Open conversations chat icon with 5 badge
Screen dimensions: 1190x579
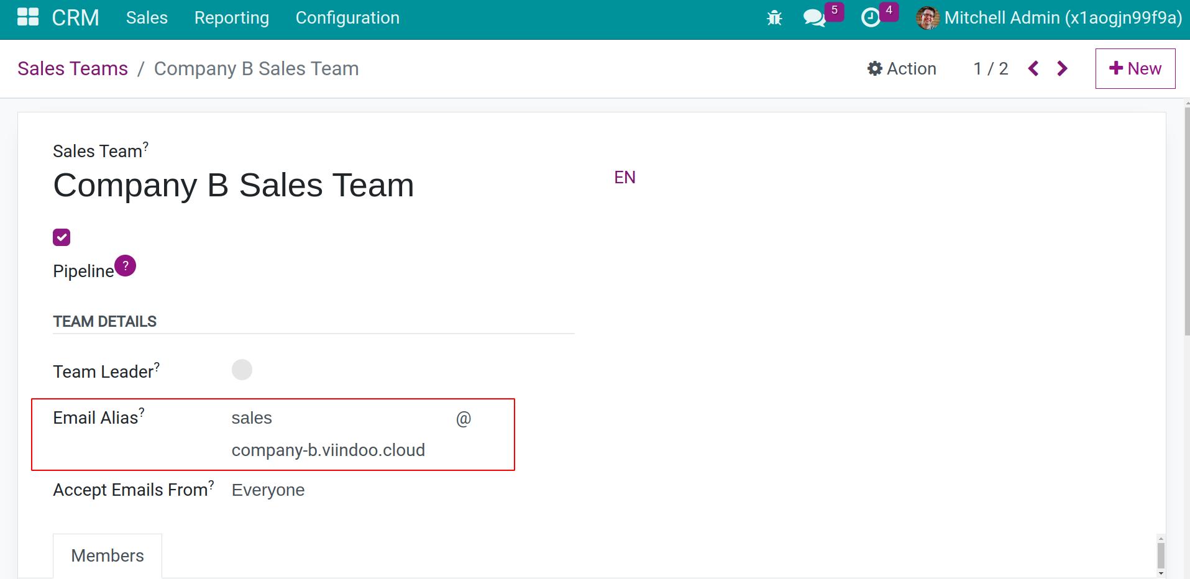tap(814, 18)
